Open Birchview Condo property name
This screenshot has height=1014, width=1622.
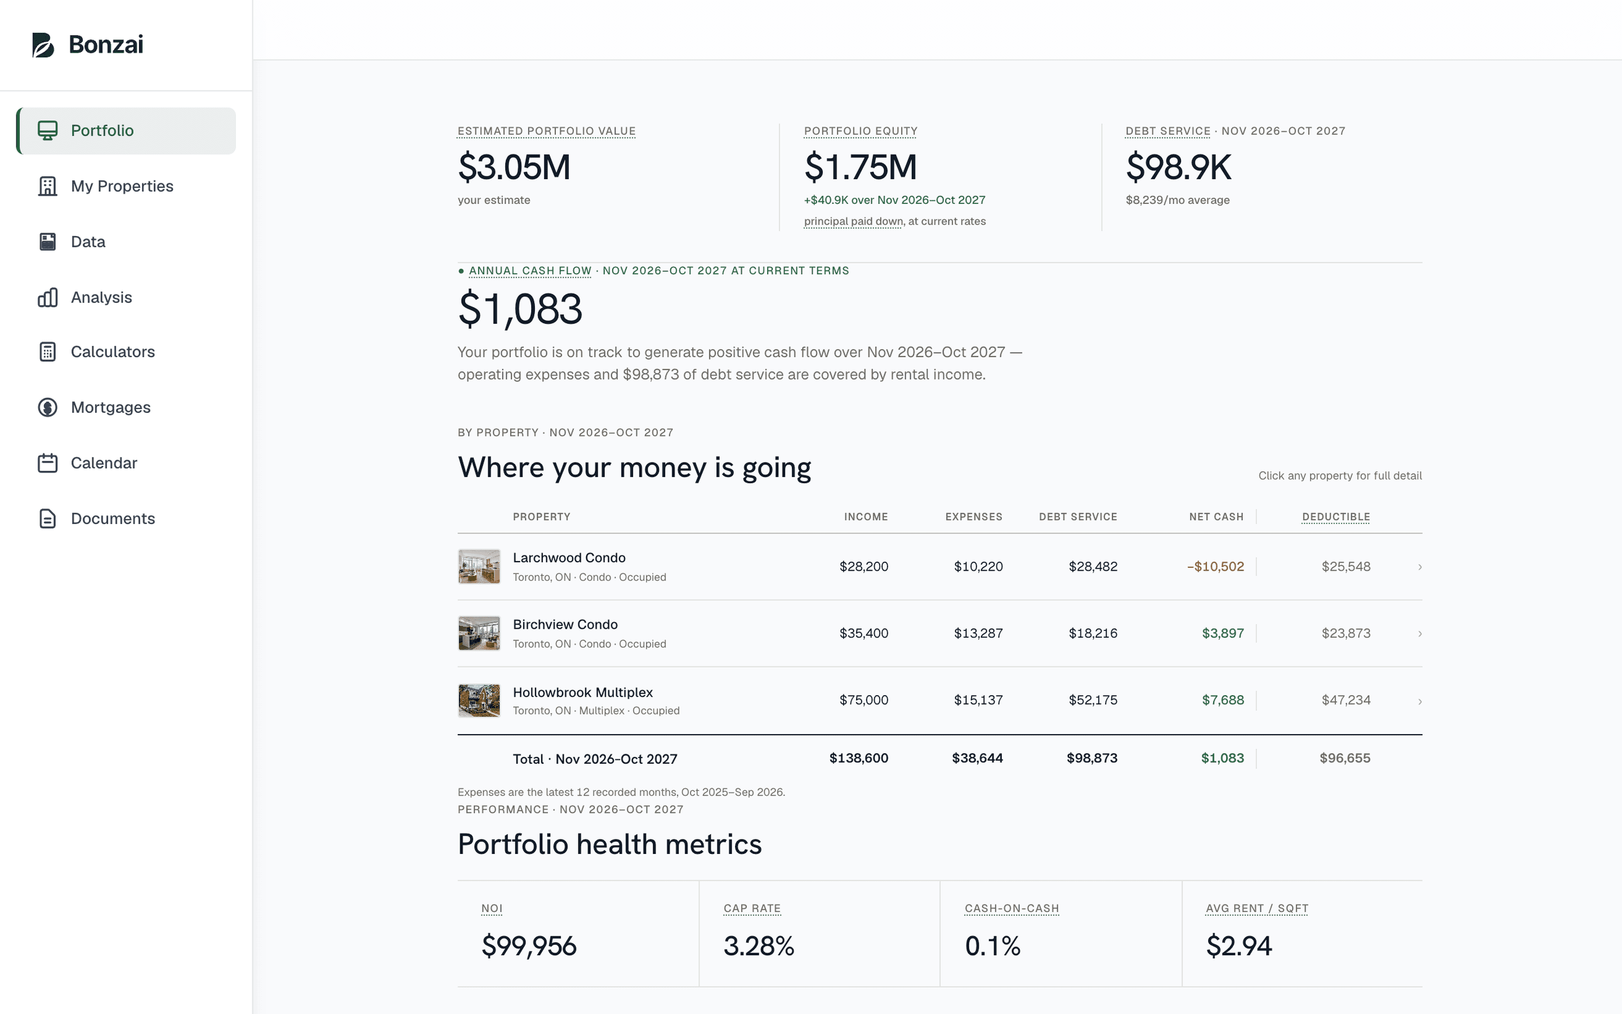[565, 624]
